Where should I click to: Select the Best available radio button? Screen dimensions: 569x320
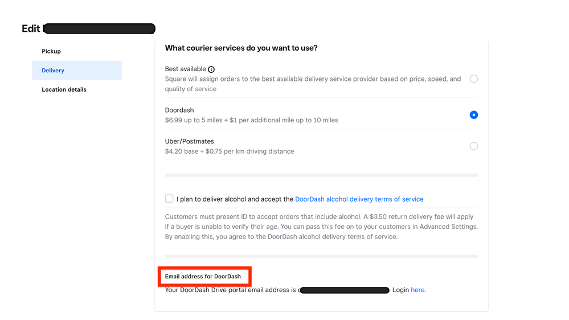pos(473,79)
